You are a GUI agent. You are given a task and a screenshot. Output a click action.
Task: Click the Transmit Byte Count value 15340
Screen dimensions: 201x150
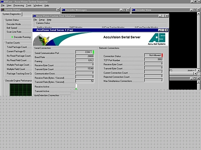point(85,68)
